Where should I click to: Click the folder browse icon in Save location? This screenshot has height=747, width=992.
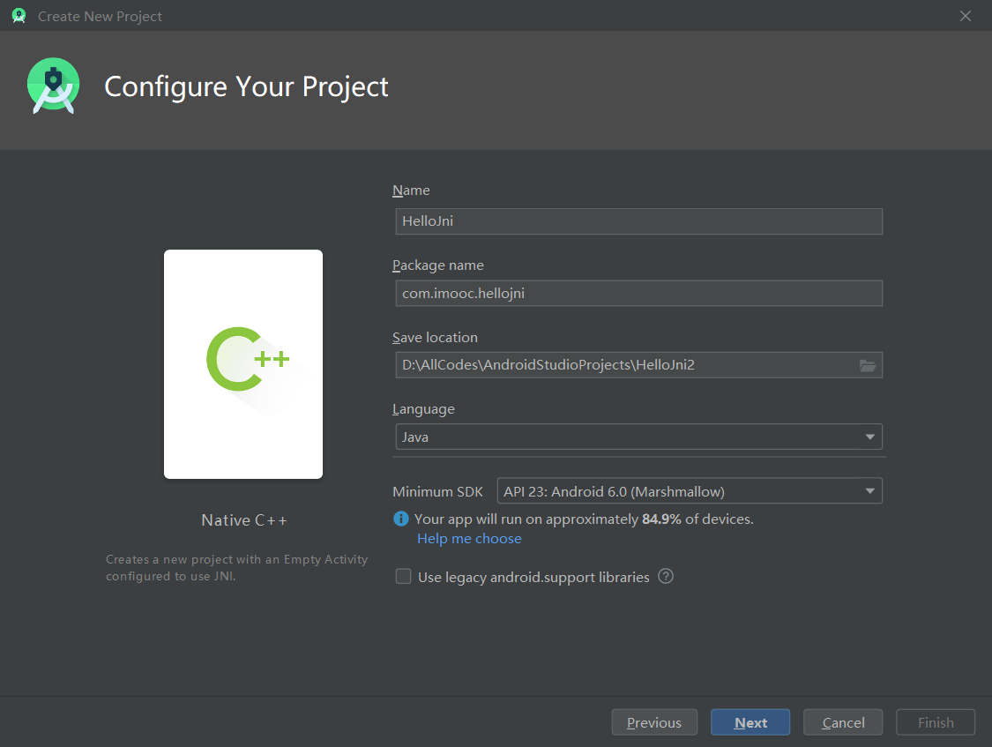pos(868,366)
